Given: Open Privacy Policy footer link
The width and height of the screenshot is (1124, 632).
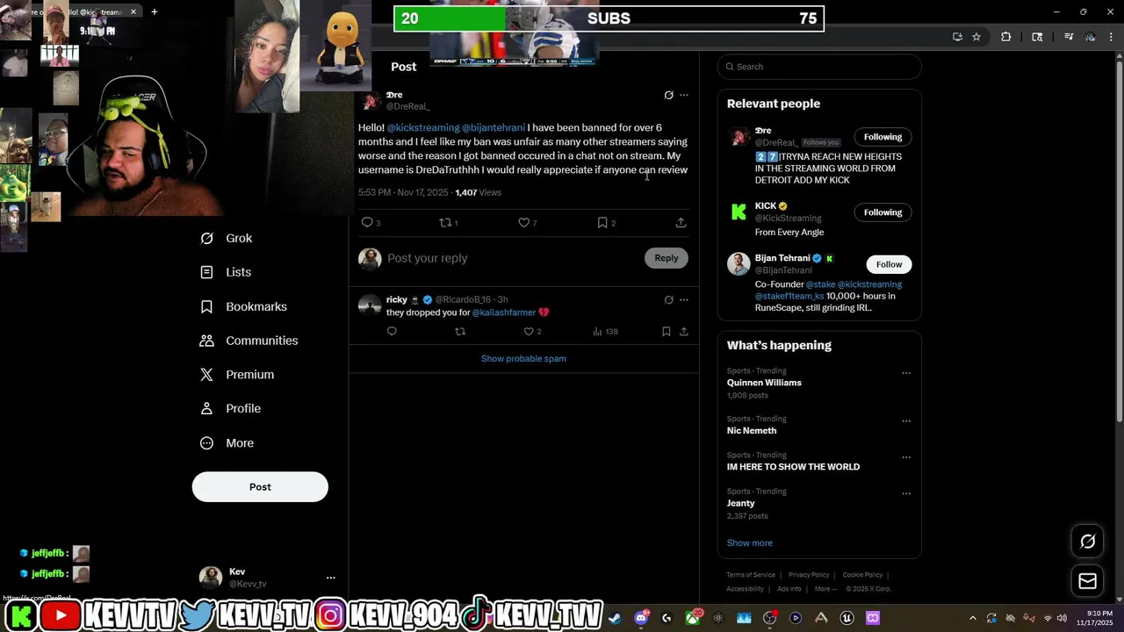Looking at the screenshot, I should tap(809, 575).
